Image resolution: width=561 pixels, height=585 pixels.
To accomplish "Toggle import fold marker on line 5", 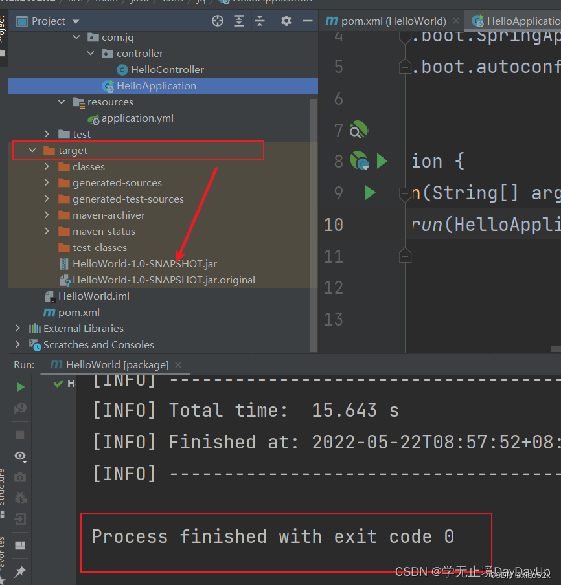I will [405, 67].
